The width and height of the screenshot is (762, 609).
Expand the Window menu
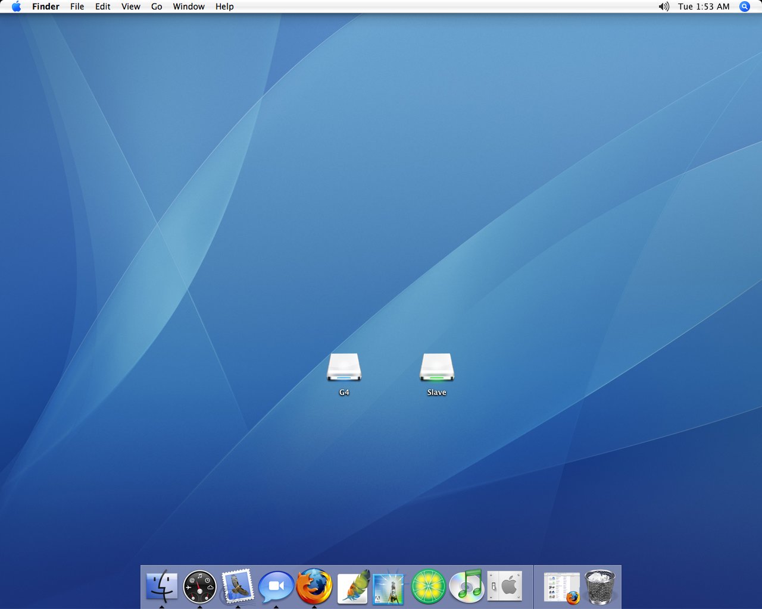pyautogui.click(x=189, y=7)
